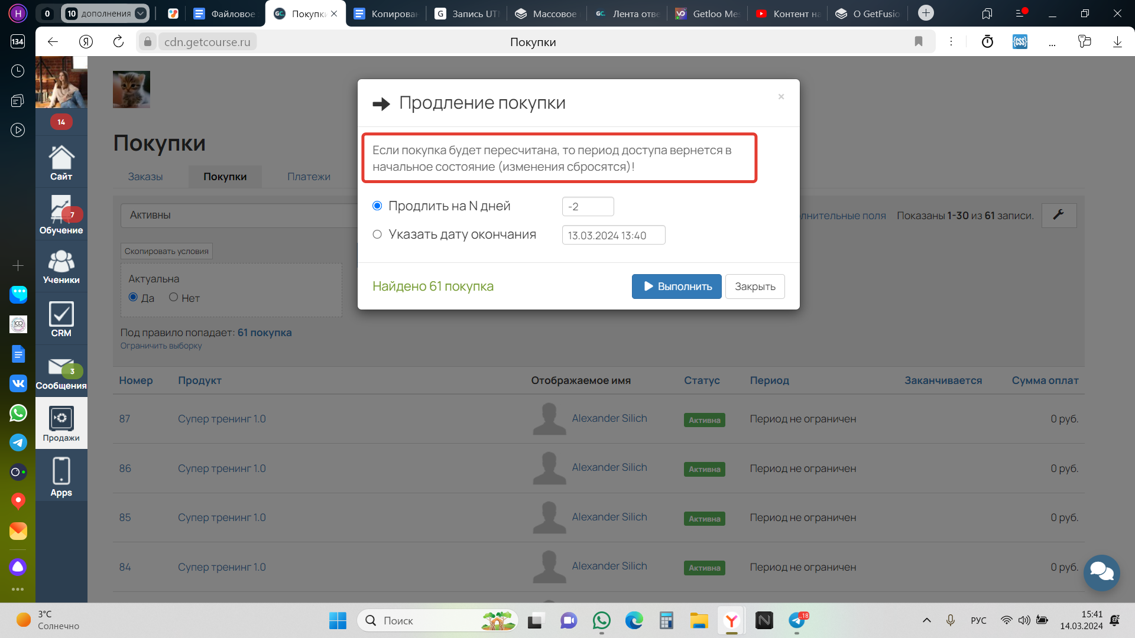Screen dimensions: 1135x638
Task: Switch to the Платежи tab
Action: click(x=309, y=177)
